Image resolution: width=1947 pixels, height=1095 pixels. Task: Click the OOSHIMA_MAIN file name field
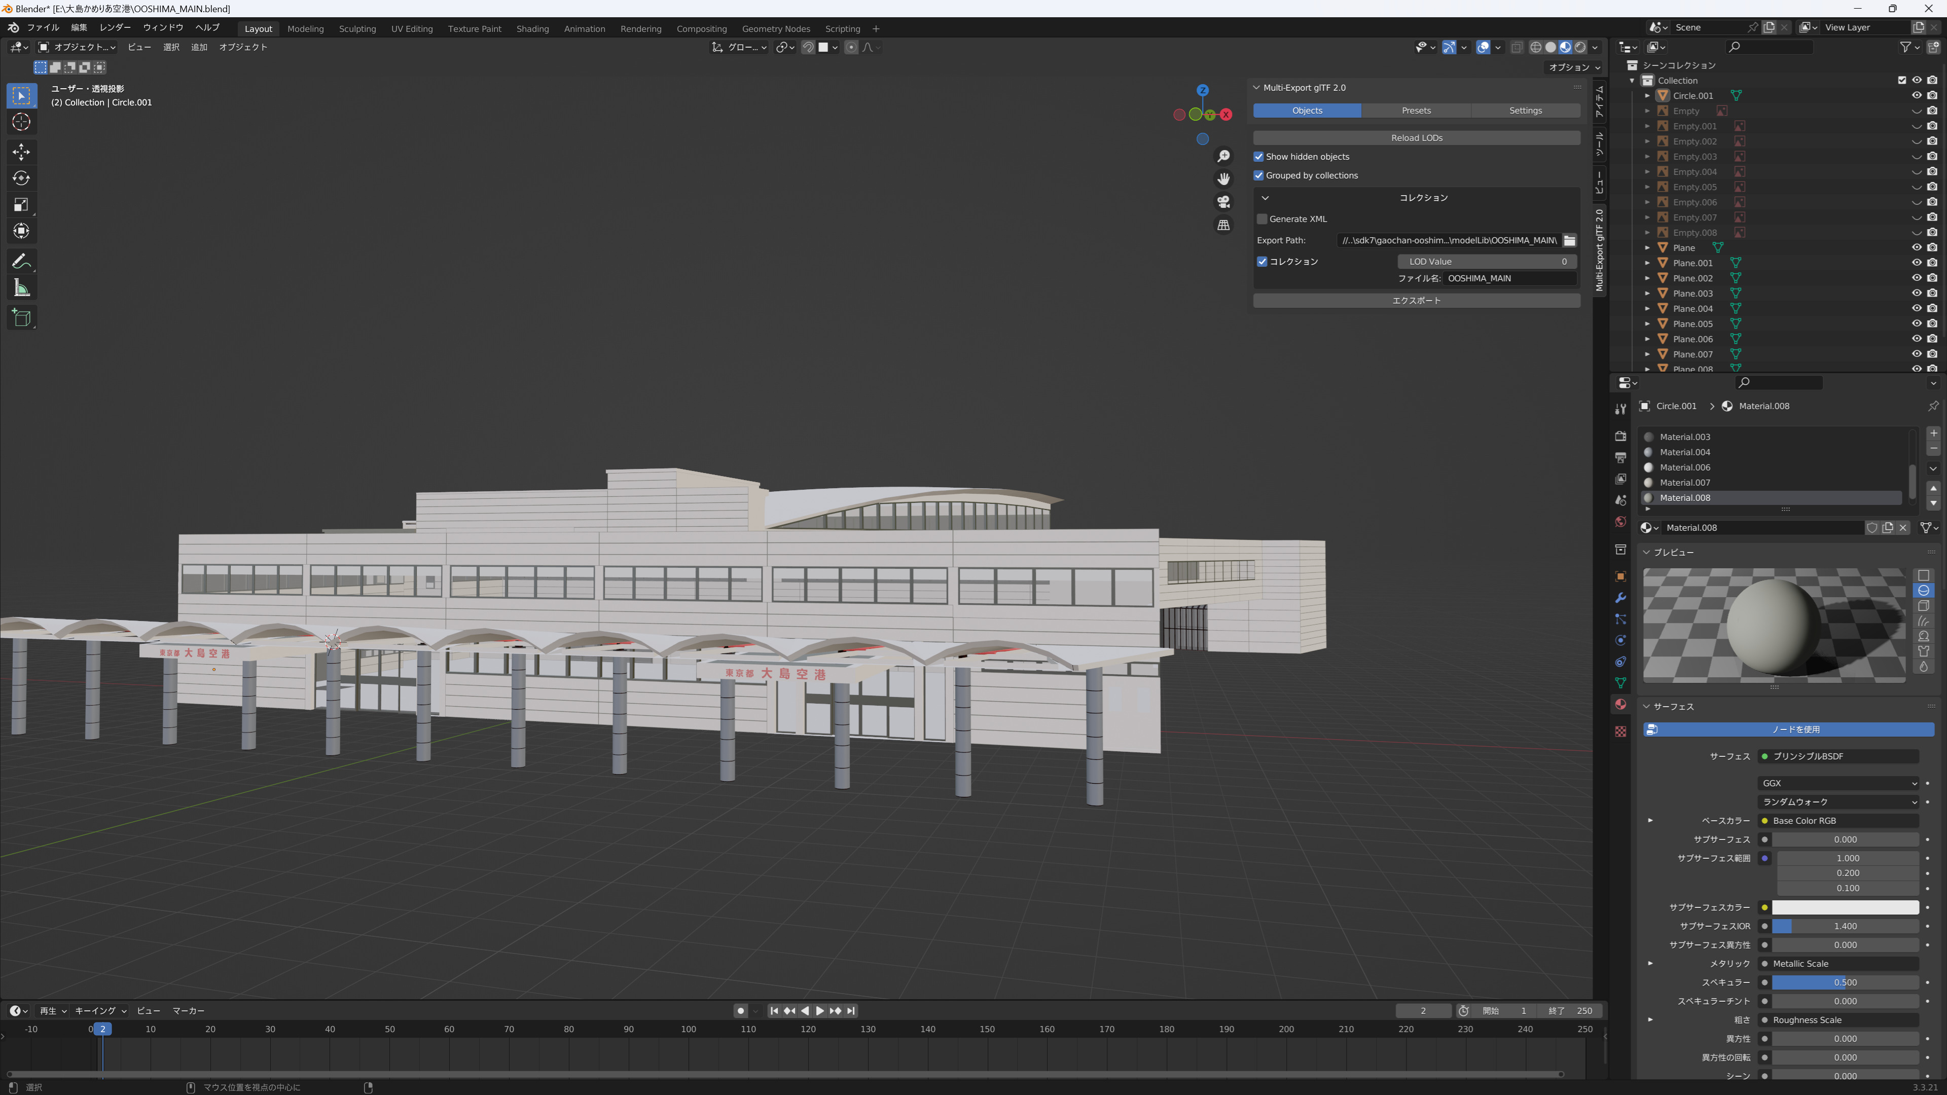1510,278
